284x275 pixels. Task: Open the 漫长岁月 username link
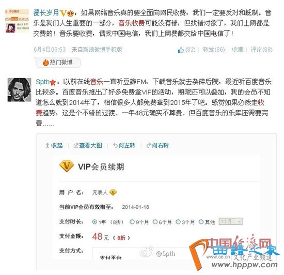(x=46, y=13)
